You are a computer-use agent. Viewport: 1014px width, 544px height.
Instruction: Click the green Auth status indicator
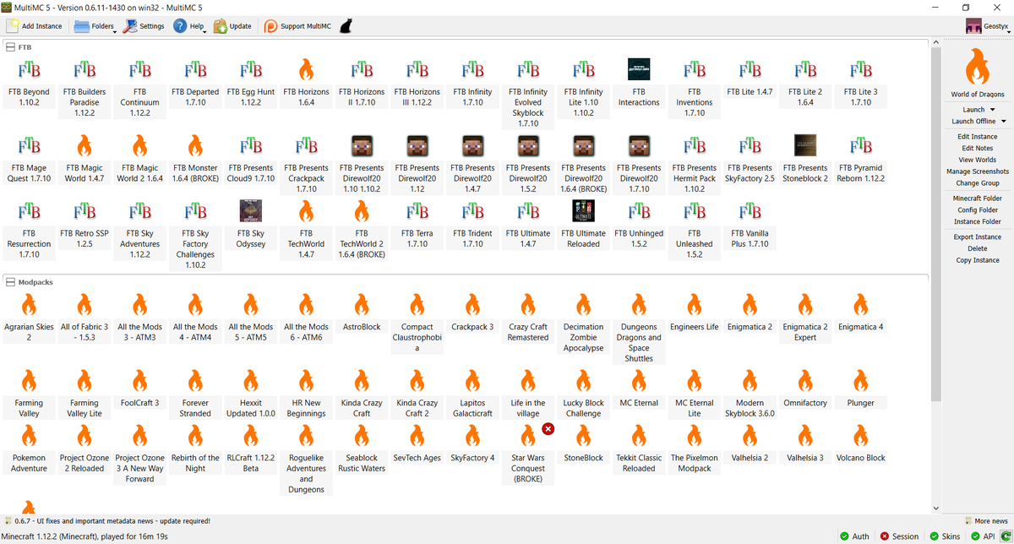coord(853,536)
